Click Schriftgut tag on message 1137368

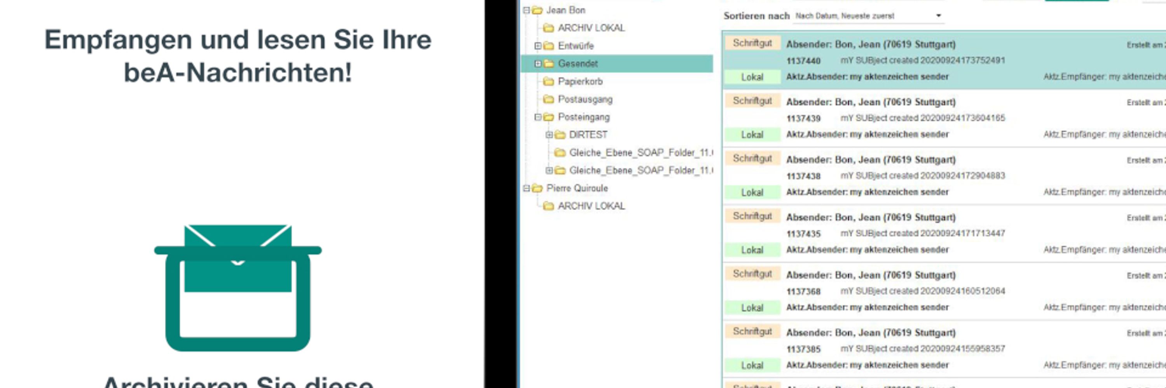[x=752, y=274]
